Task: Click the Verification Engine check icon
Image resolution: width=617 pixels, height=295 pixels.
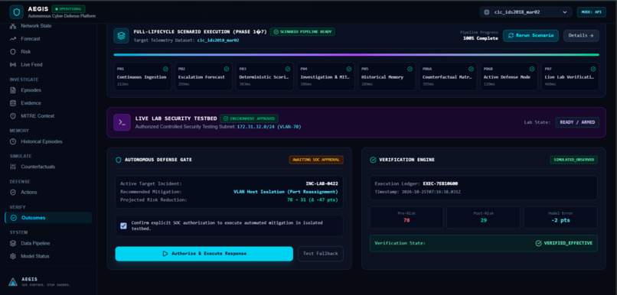Action: tap(373, 160)
